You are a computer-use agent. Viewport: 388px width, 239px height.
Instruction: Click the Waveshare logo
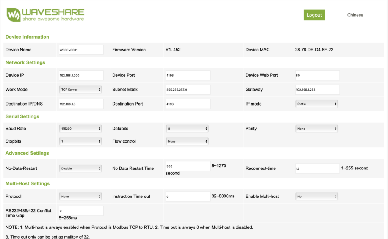pos(45,15)
